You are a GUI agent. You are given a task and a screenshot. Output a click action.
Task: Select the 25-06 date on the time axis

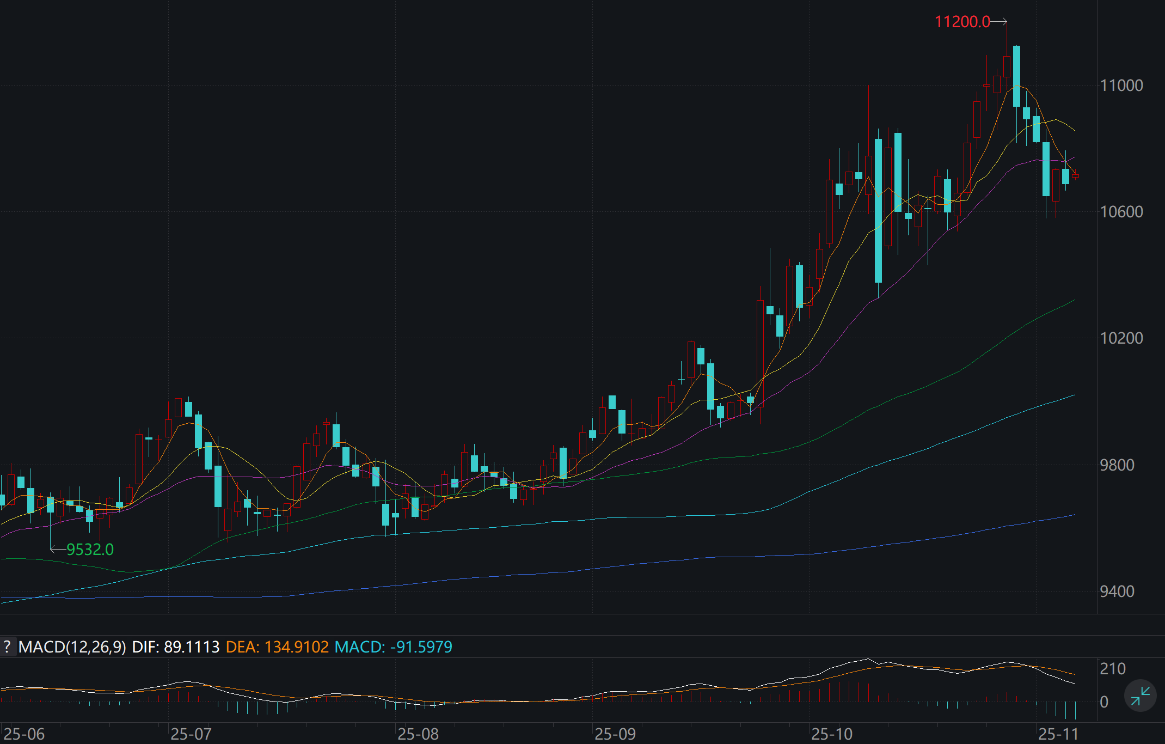(x=24, y=734)
